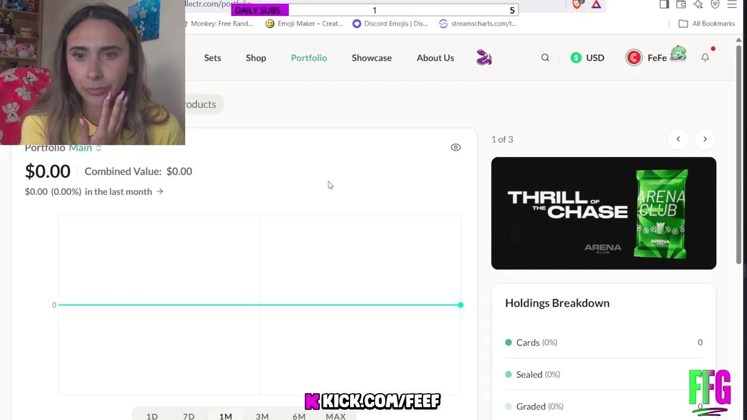747x420 pixels.
Task: Select the 7D chart range
Action: click(x=189, y=416)
